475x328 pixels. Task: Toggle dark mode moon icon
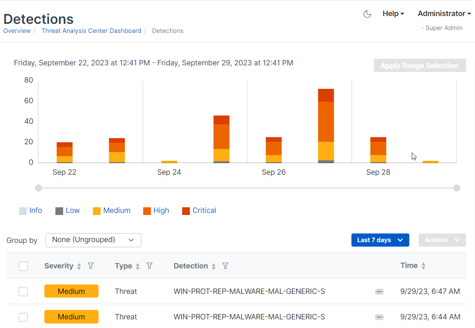click(367, 14)
